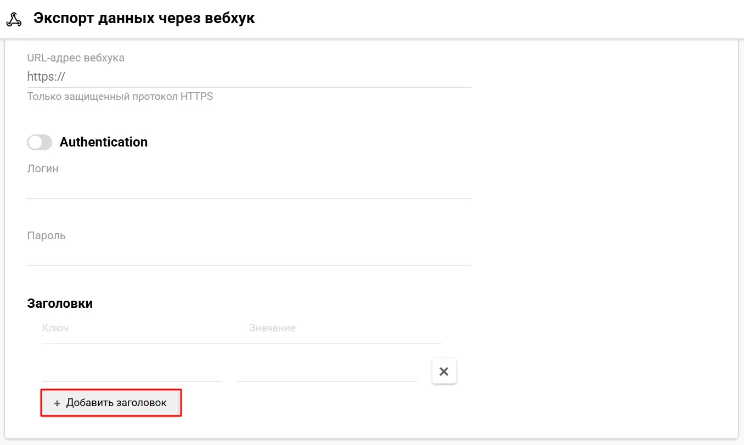Select the Заголовки section heading
The height and width of the screenshot is (445, 744).
pos(60,303)
